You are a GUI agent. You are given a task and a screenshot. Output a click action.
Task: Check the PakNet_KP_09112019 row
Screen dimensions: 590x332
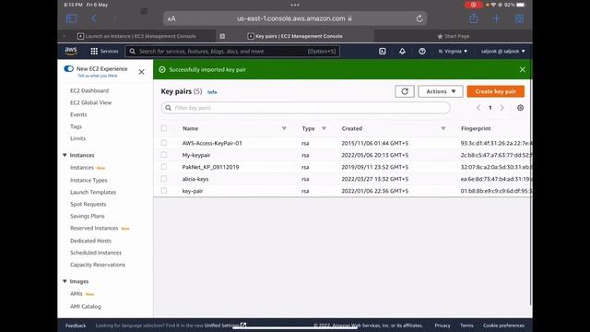tap(164, 167)
